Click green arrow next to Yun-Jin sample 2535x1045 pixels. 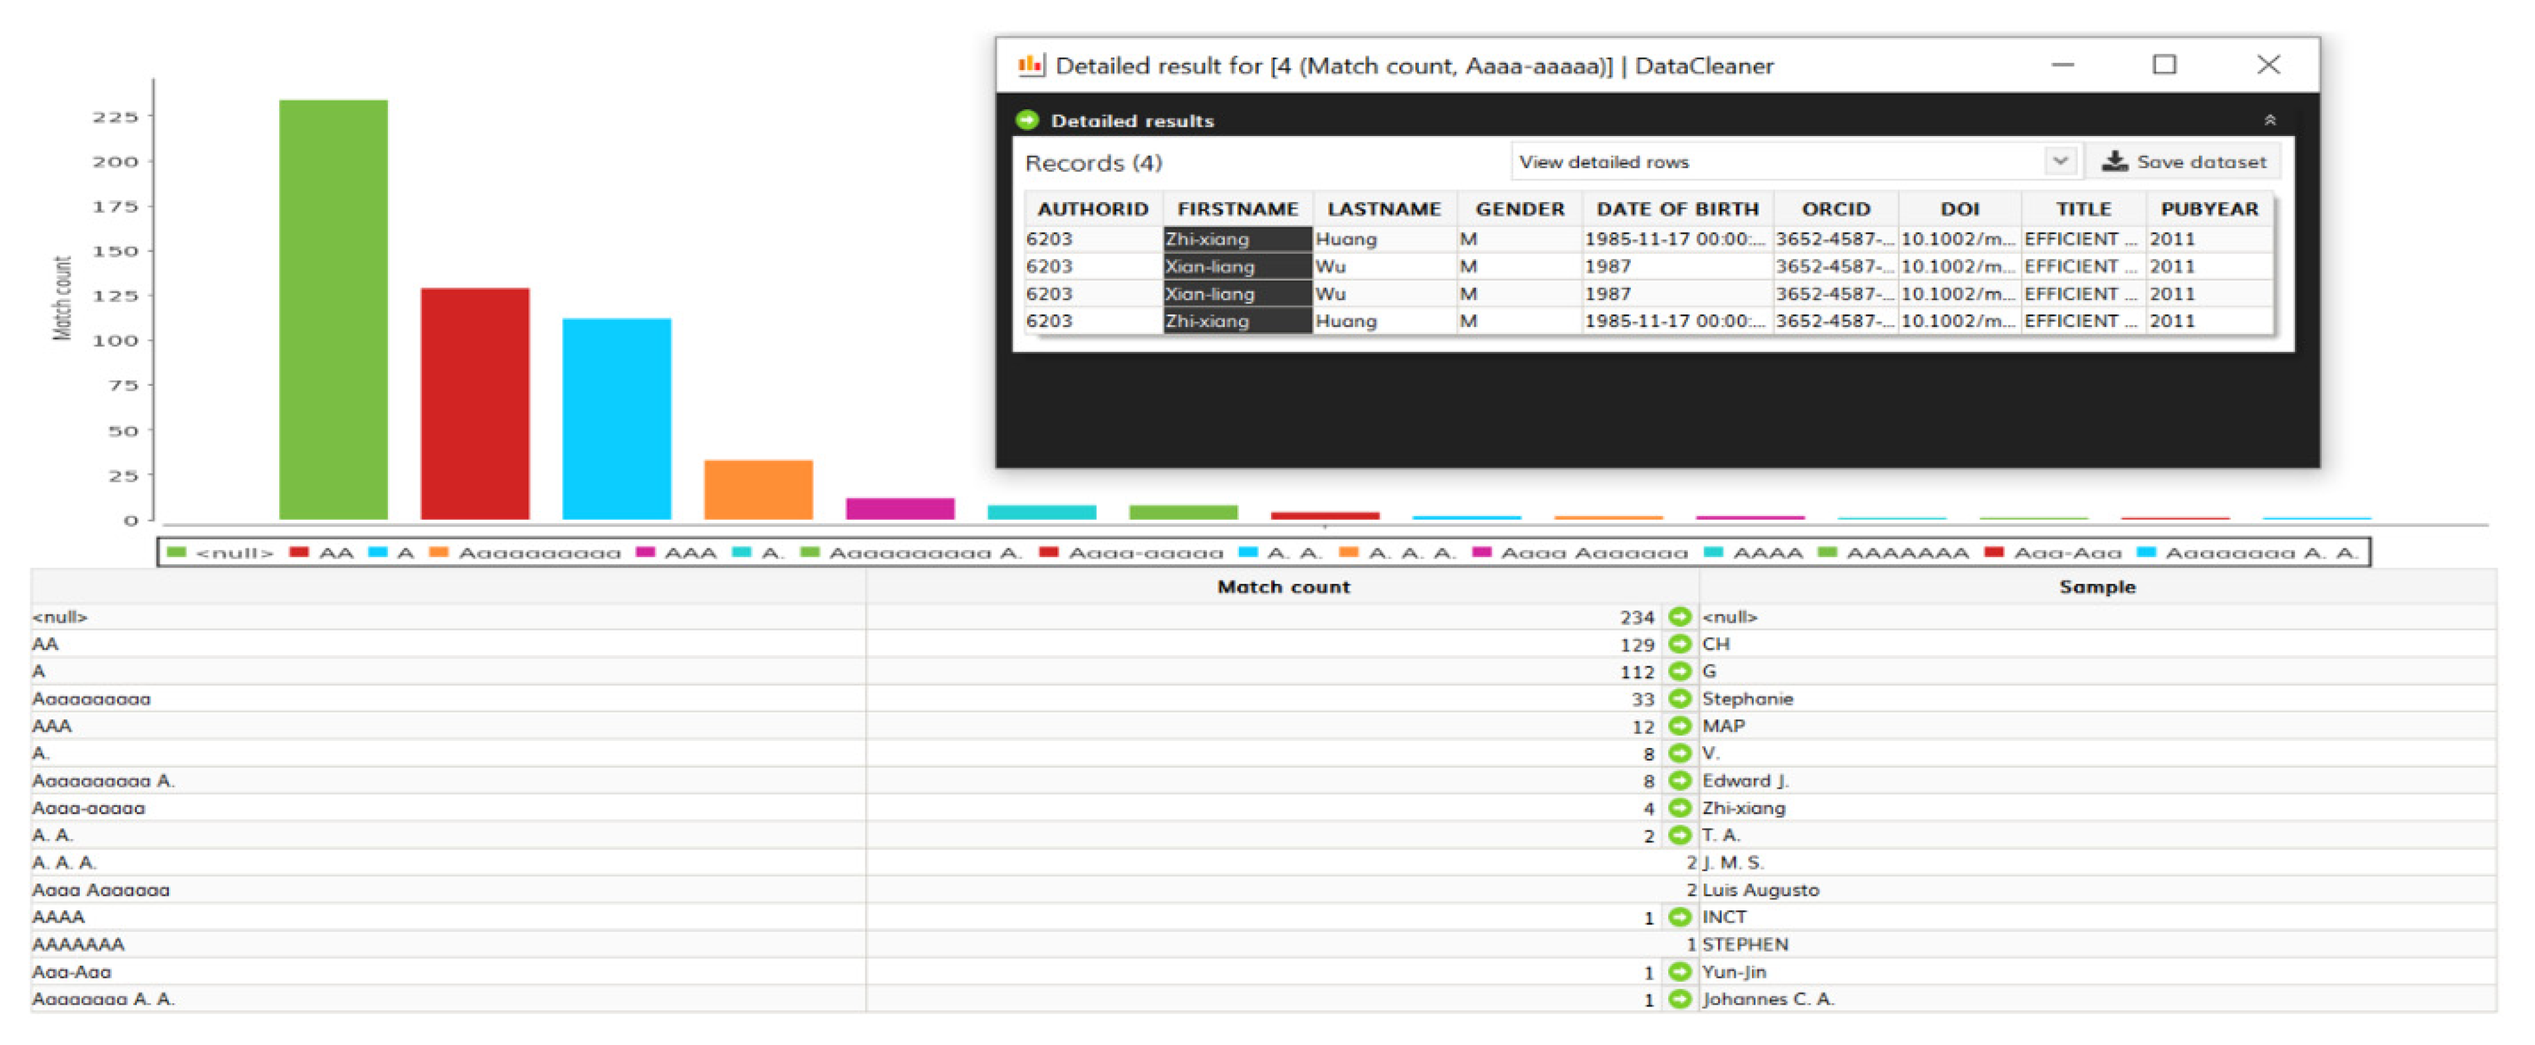pyautogui.click(x=1679, y=972)
